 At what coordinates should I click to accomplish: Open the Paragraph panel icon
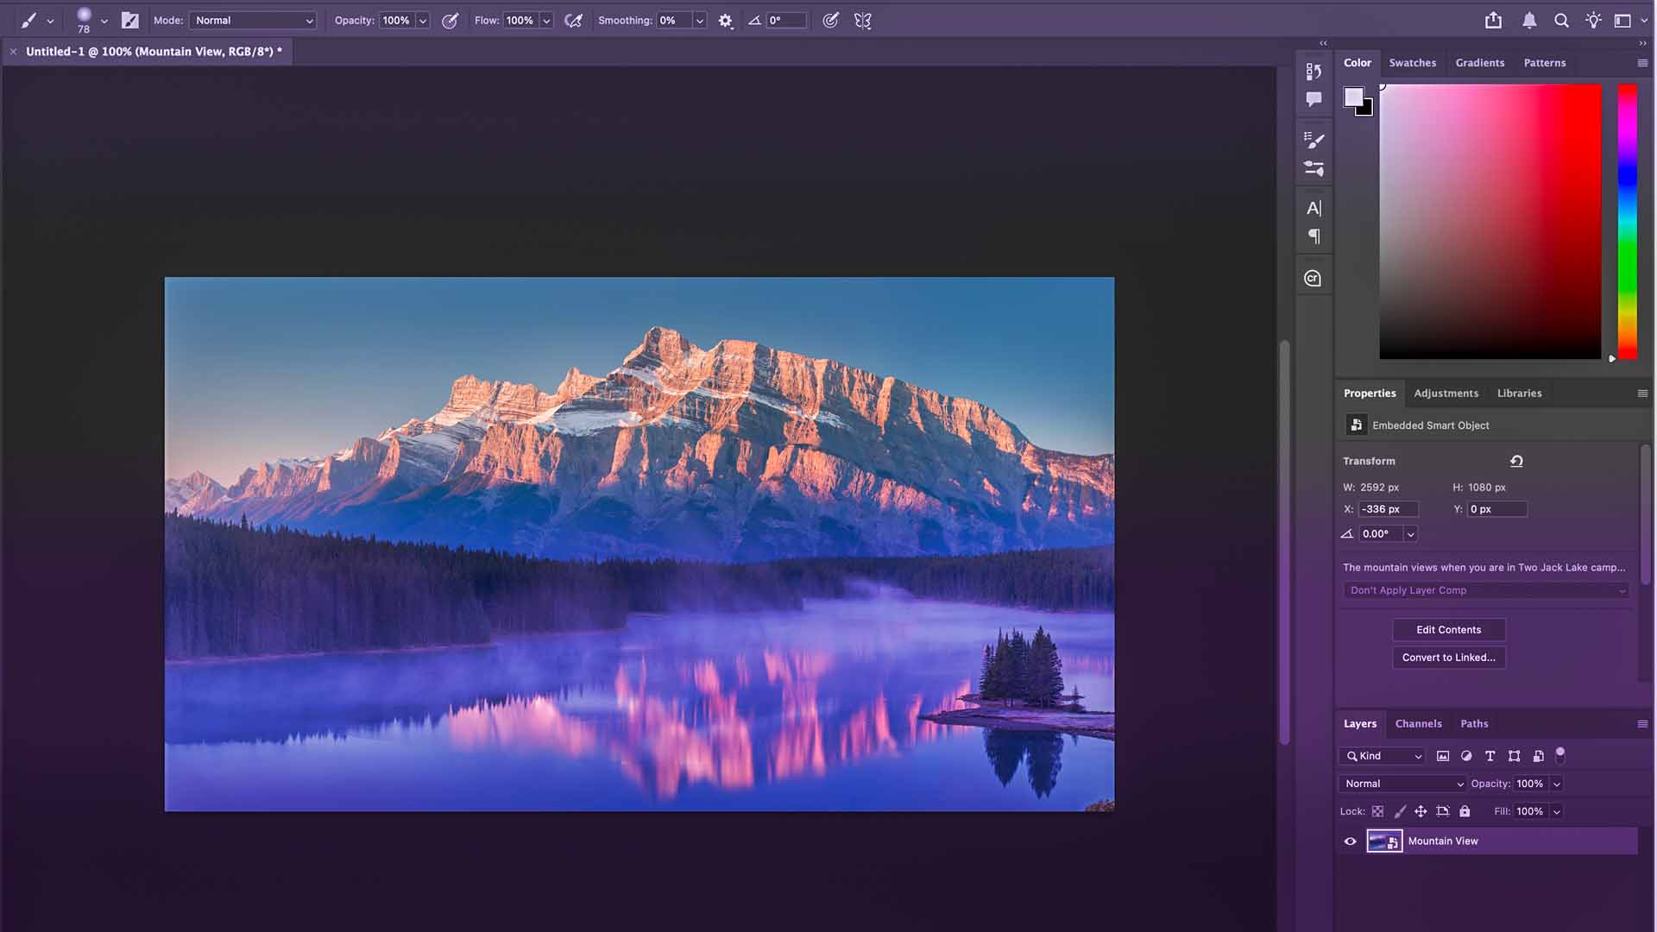[1314, 236]
